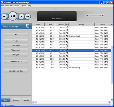Image resolution: width=114 pixels, height=107 pixels.
Task: Click call direction icon of 10:11 recording
Action: [x=67, y=53]
